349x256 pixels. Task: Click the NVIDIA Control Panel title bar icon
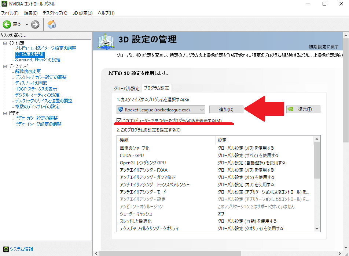point(4,4)
